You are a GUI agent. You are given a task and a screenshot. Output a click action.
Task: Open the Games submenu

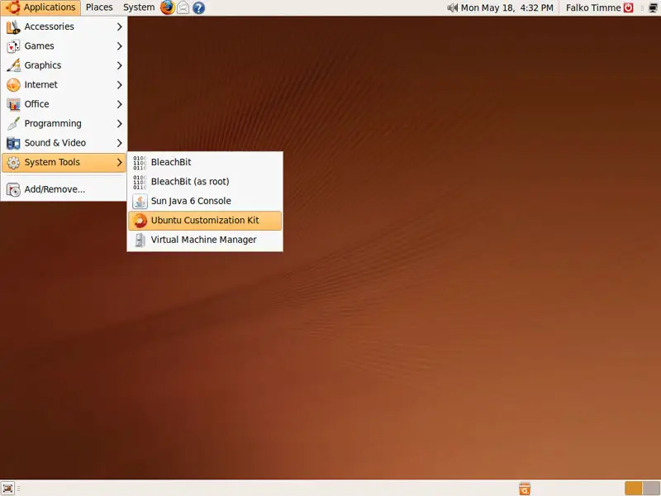[x=64, y=46]
